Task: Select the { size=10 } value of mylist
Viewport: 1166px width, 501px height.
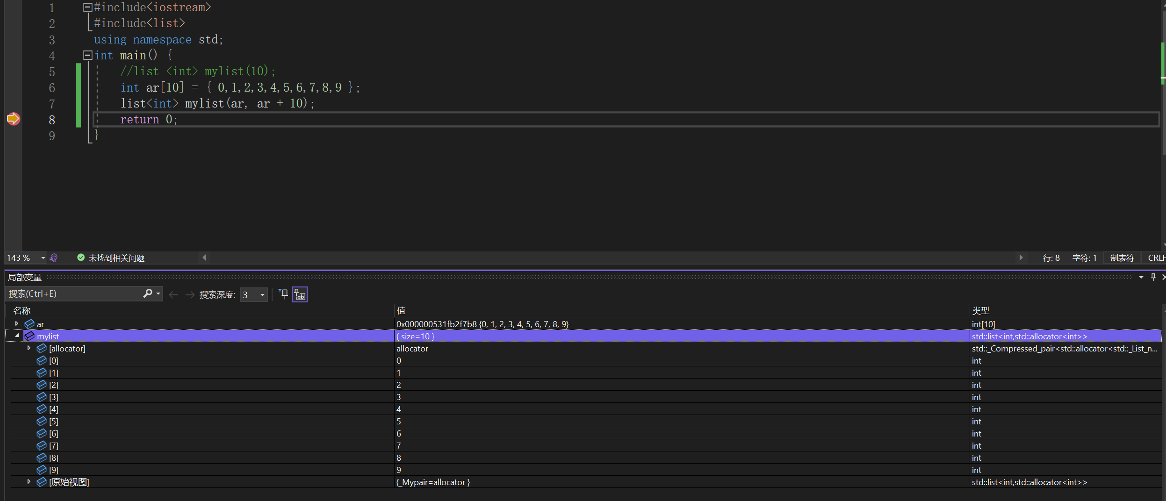Action: 682,336
